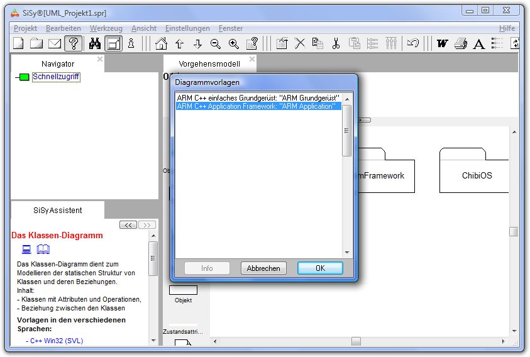Click the diagram horizontal scrollbar thumb

point(356,341)
